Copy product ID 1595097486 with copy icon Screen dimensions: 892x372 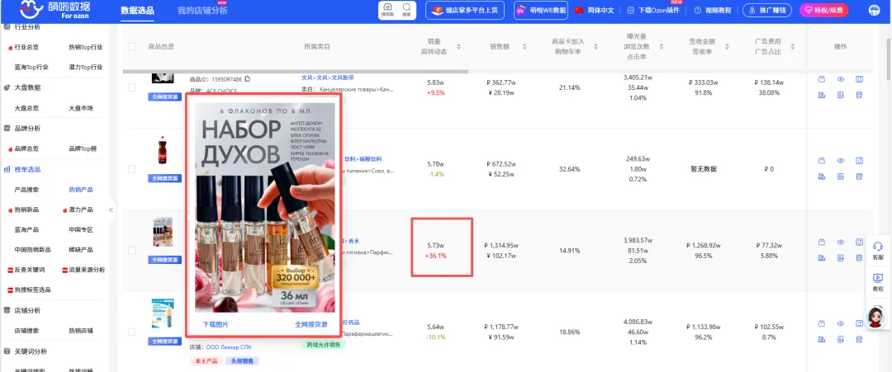click(248, 79)
